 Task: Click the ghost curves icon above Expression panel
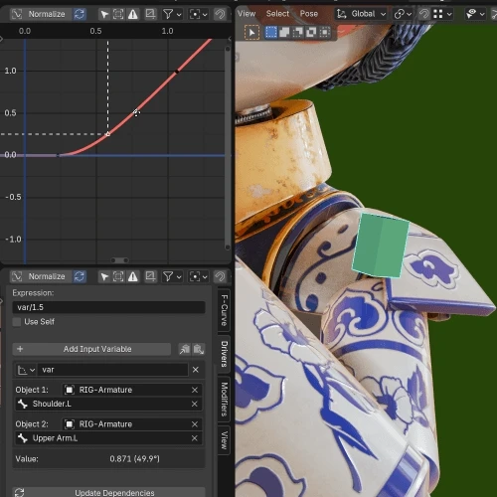150,276
